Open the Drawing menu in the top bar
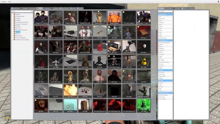Screen dimensions: 220x124 point(4,2)
